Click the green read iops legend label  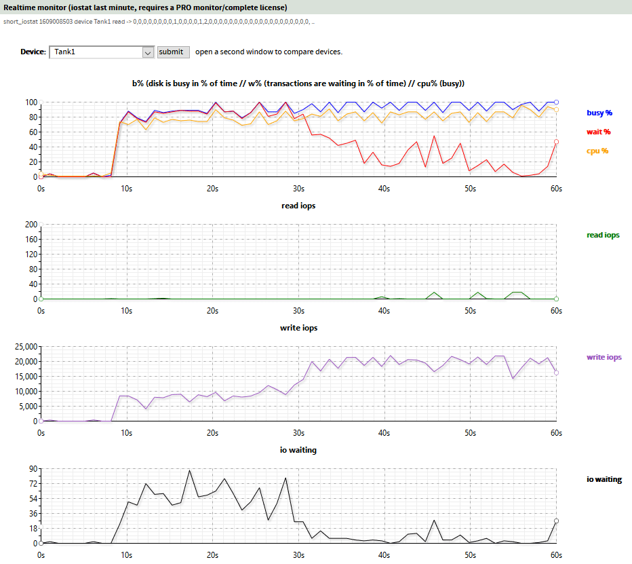[603, 236]
